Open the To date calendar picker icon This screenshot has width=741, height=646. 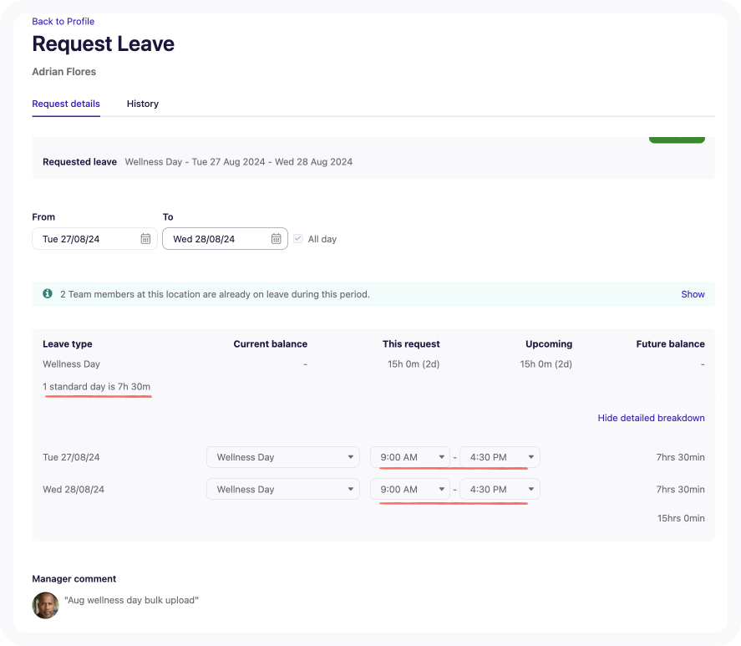277,238
